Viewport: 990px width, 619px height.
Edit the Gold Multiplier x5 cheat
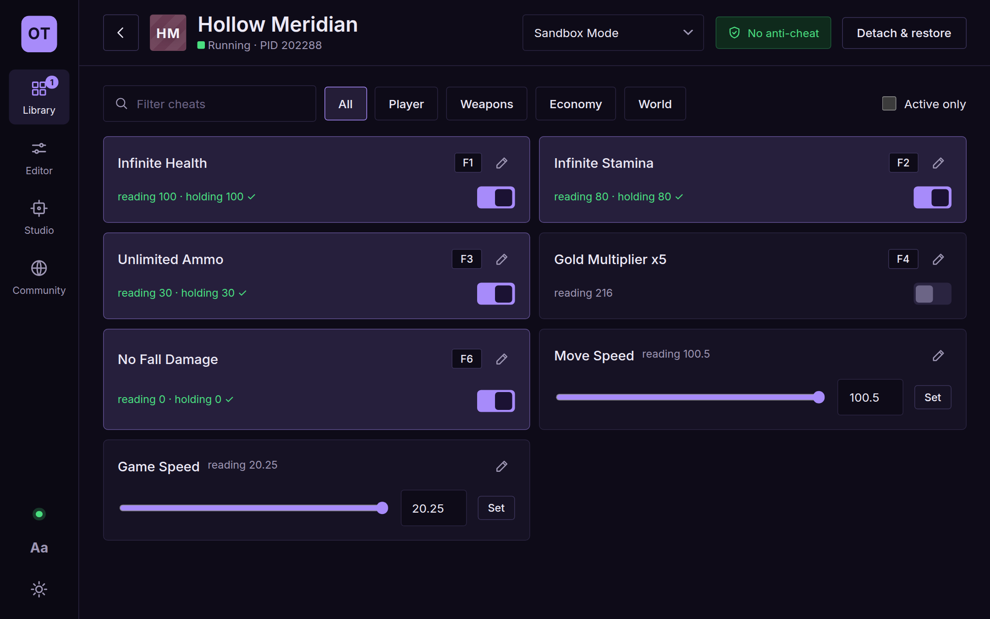[x=938, y=259]
